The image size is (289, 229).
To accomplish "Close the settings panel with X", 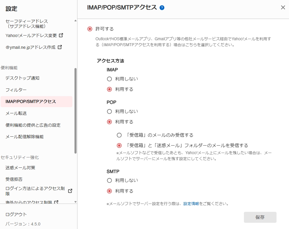I will click(x=283, y=8).
